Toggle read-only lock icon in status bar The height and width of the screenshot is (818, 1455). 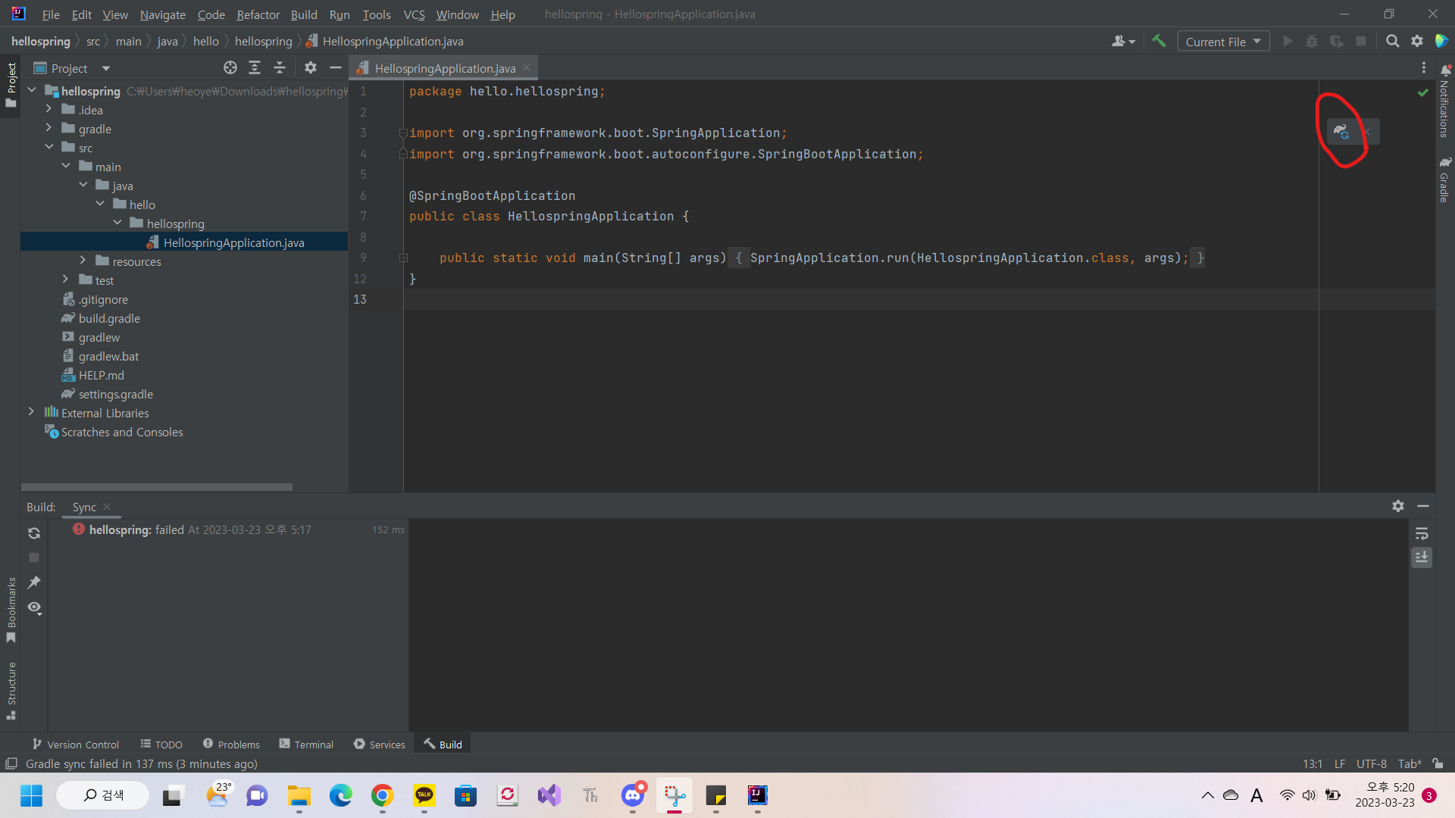(x=1438, y=763)
